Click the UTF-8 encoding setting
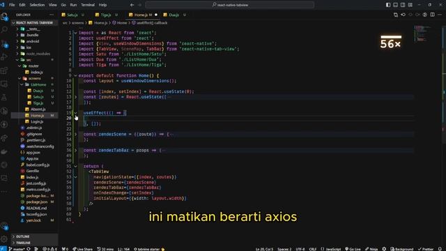The image size is (446, 251). (x=300, y=249)
